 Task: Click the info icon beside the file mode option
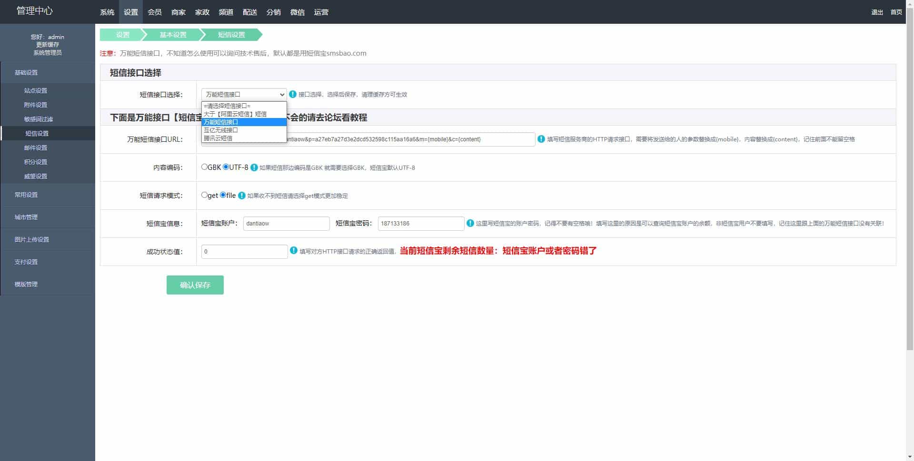tap(242, 195)
